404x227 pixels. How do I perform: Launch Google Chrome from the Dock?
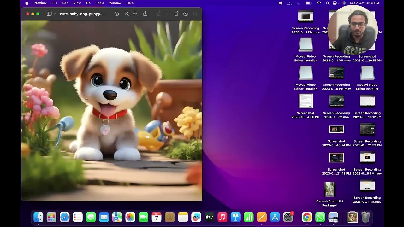pyautogui.click(x=307, y=217)
